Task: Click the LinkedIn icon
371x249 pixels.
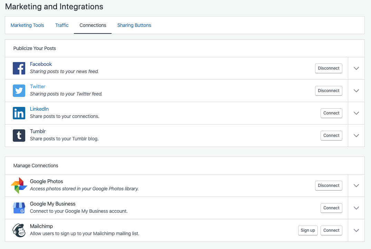Action: [x=19, y=113]
